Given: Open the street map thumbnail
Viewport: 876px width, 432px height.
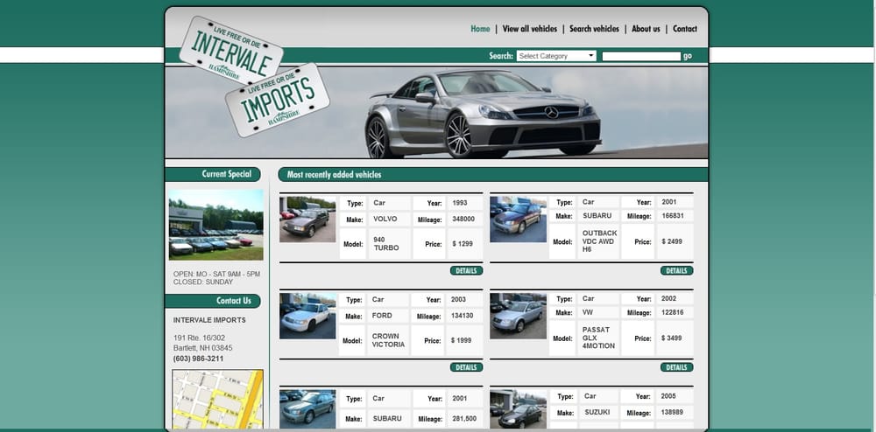Looking at the screenshot, I should [217, 399].
